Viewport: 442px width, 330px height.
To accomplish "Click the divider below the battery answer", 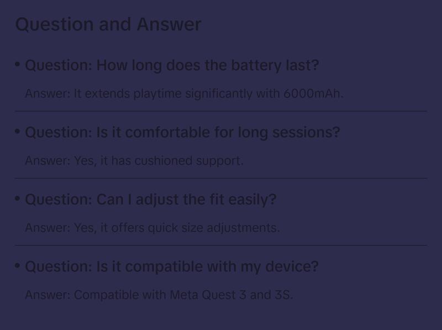I will [221, 111].
